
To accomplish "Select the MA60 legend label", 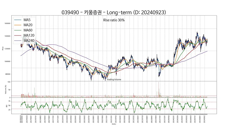I will [28, 30].
